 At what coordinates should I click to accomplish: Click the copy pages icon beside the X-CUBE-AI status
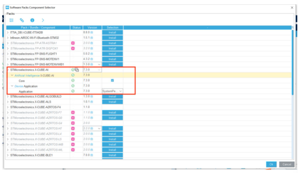coord(77,70)
